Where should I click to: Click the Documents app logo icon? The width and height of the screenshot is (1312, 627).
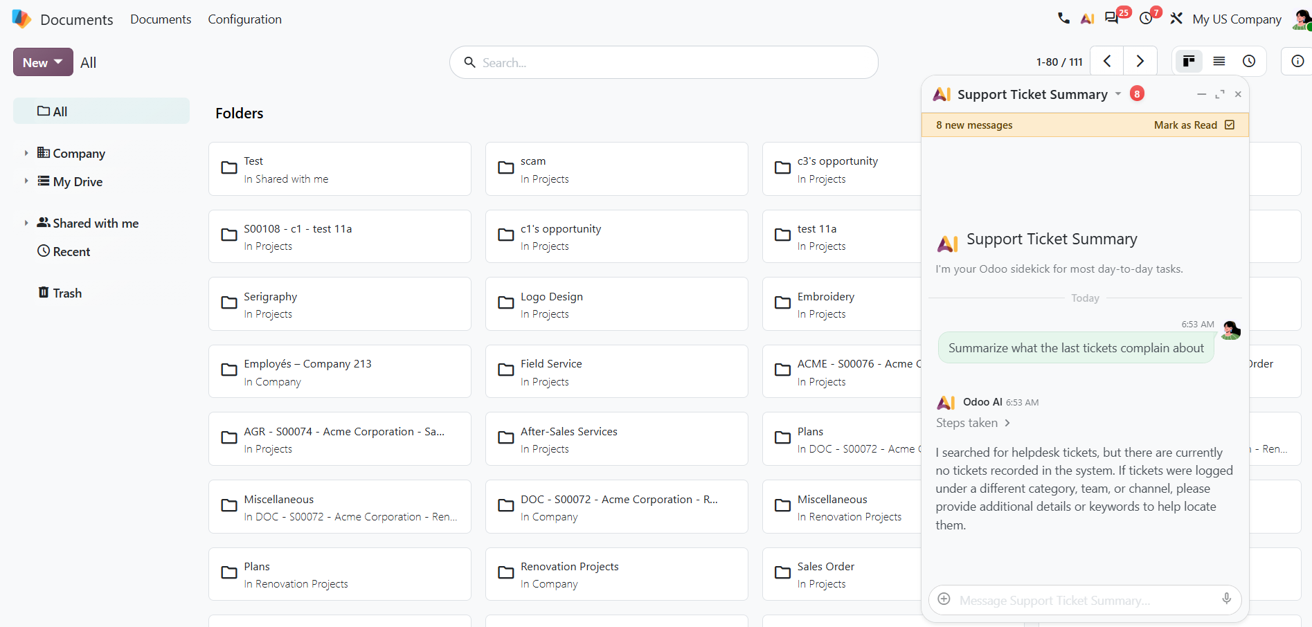coord(21,19)
